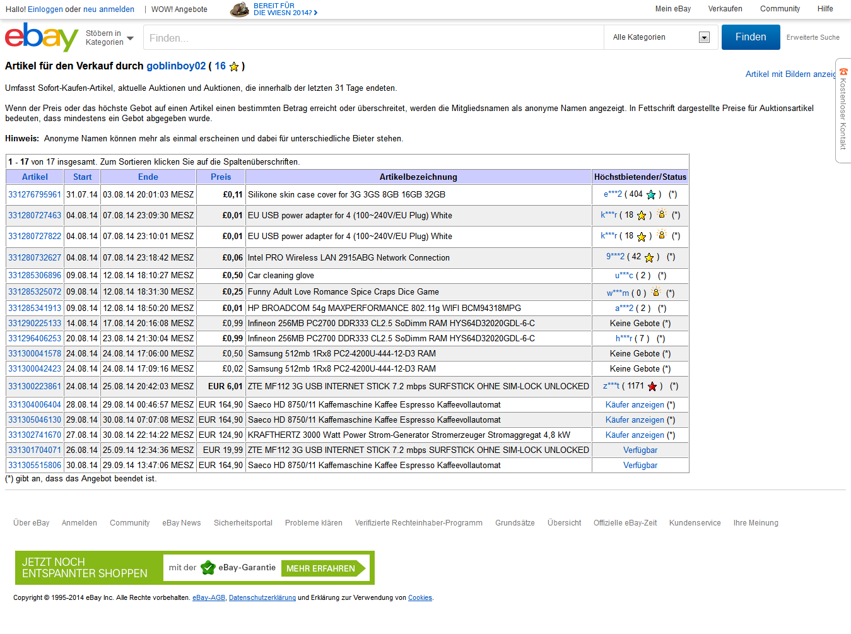The image size is (851, 634).
Task: Sort by Ende column header
Action: pos(148,177)
